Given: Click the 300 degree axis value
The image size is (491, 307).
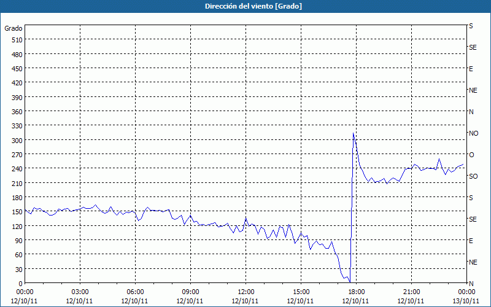Looking at the screenshot, I should point(17,141).
